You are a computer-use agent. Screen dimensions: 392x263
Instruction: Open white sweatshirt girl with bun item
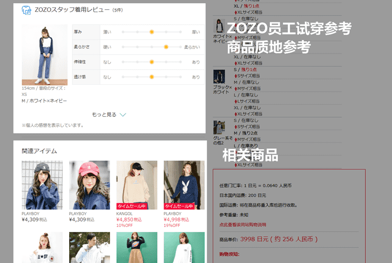pyautogui.click(x=42, y=247)
